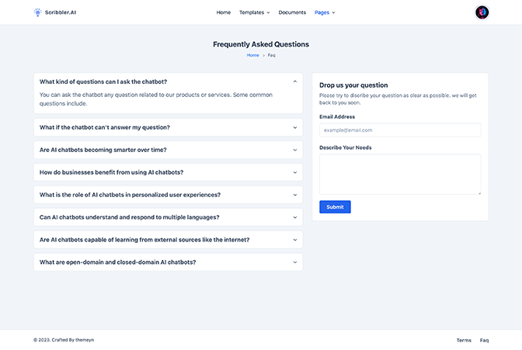
Task: Expand personalized user experiences question
Action: point(168,195)
